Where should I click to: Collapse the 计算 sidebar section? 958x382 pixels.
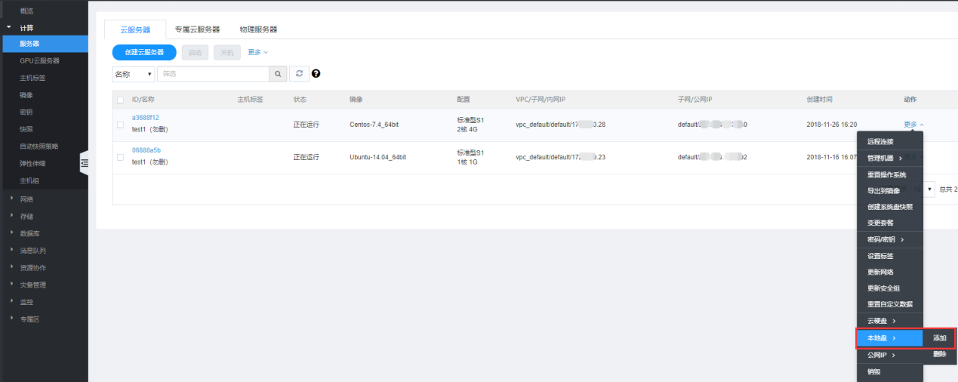[x=27, y=28]
